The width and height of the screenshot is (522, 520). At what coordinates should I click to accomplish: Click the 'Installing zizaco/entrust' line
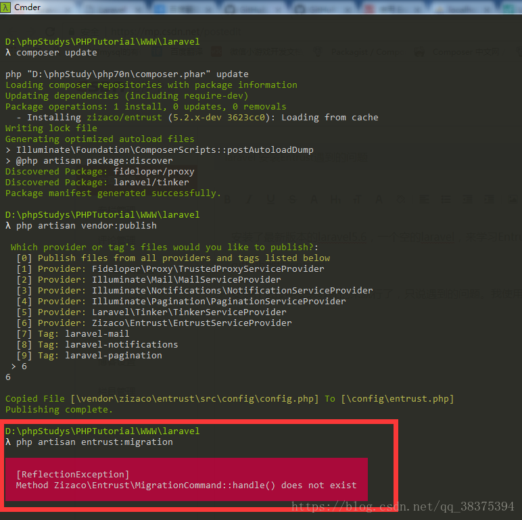coord(197,118)
